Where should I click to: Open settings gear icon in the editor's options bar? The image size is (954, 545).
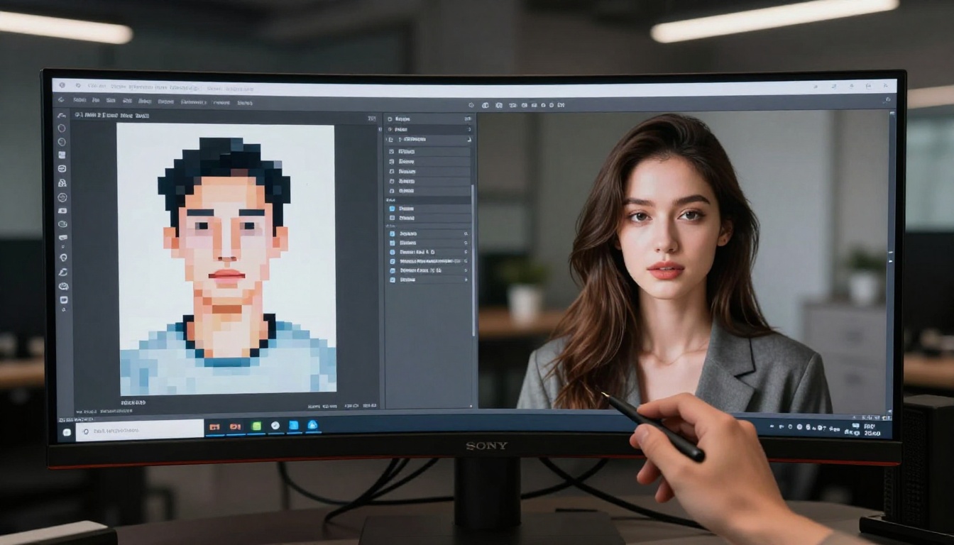pyautogui.click(x=471, y=104)
